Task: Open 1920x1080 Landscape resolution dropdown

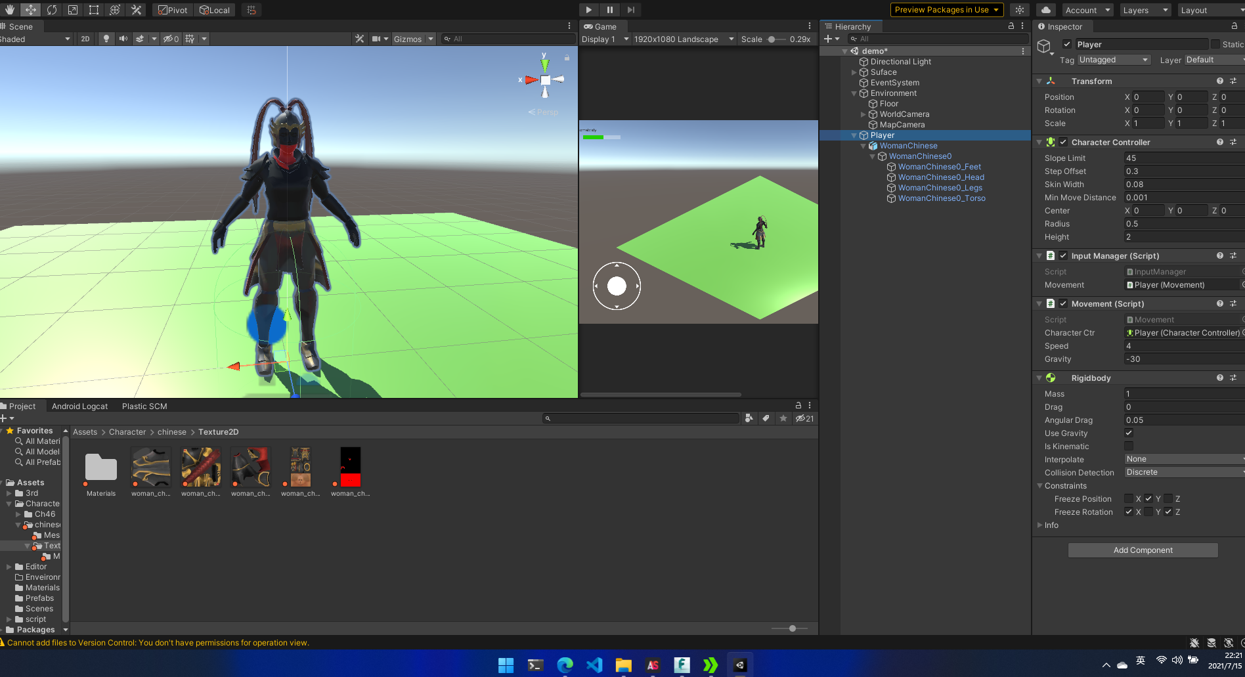Action: (684, 39)
